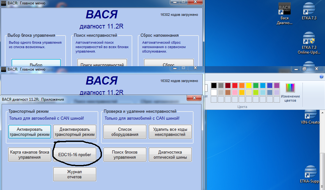325x190 pixels.
Task: Click Изменение цветов in Paint
Action: point(290,92)
